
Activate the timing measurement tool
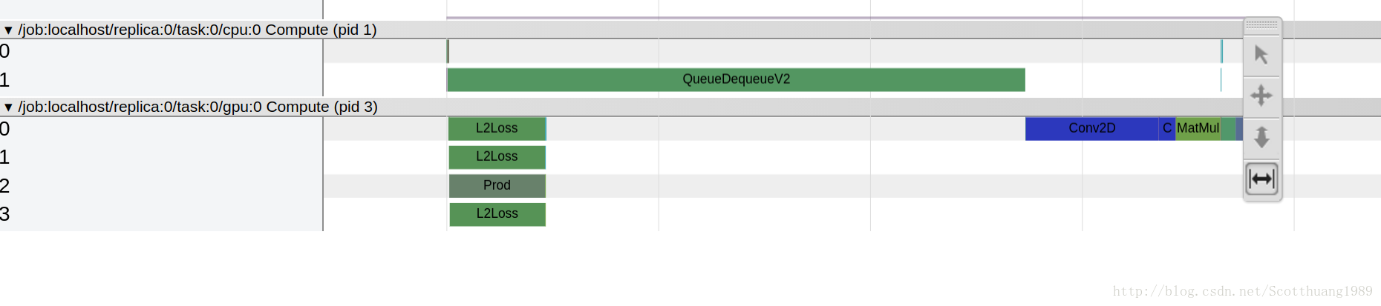click(1261, 179)
